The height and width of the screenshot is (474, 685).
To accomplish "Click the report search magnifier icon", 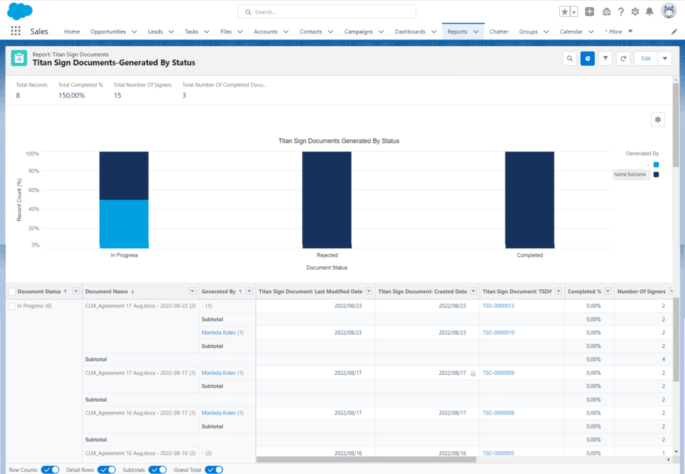I will tap(569, 58).
